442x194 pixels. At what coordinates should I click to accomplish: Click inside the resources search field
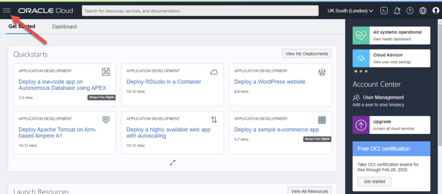(200, 11)
